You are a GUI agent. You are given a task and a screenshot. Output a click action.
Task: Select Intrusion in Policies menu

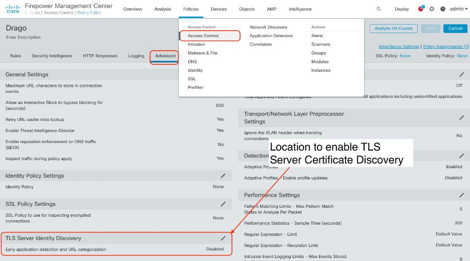[196, 44]
